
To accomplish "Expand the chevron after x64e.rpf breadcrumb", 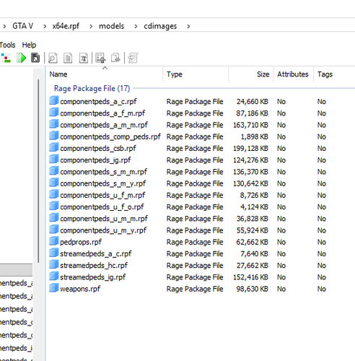I will pyautogui.click(x=91, y=26).
